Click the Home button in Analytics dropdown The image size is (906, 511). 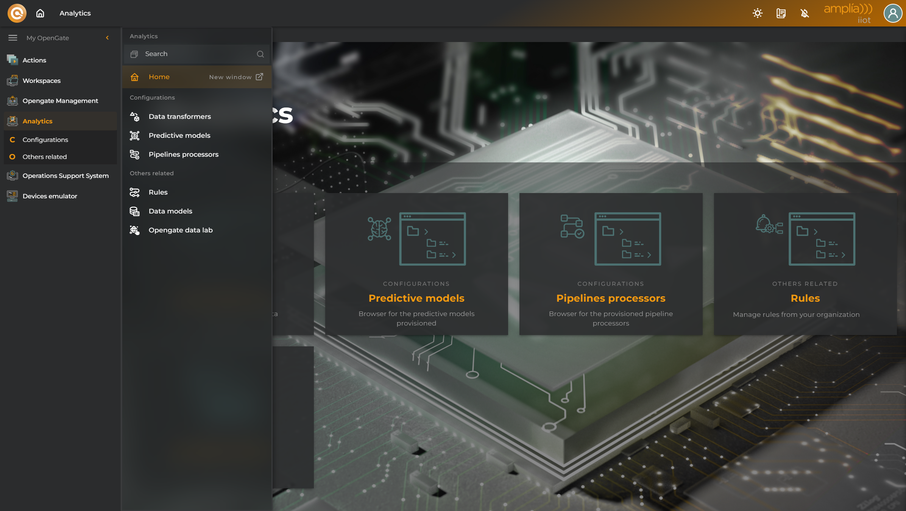[159, 76]
